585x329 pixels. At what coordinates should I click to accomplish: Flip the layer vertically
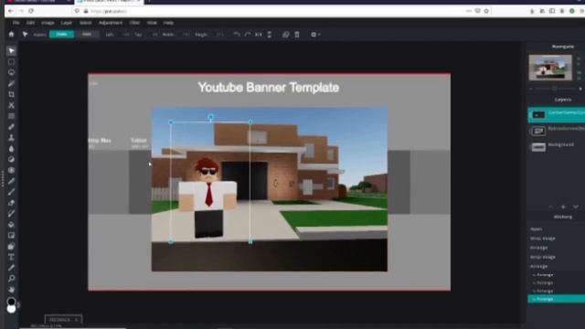point(269,35)
